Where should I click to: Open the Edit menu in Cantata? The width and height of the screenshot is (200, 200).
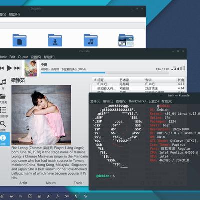coord(12,57)
